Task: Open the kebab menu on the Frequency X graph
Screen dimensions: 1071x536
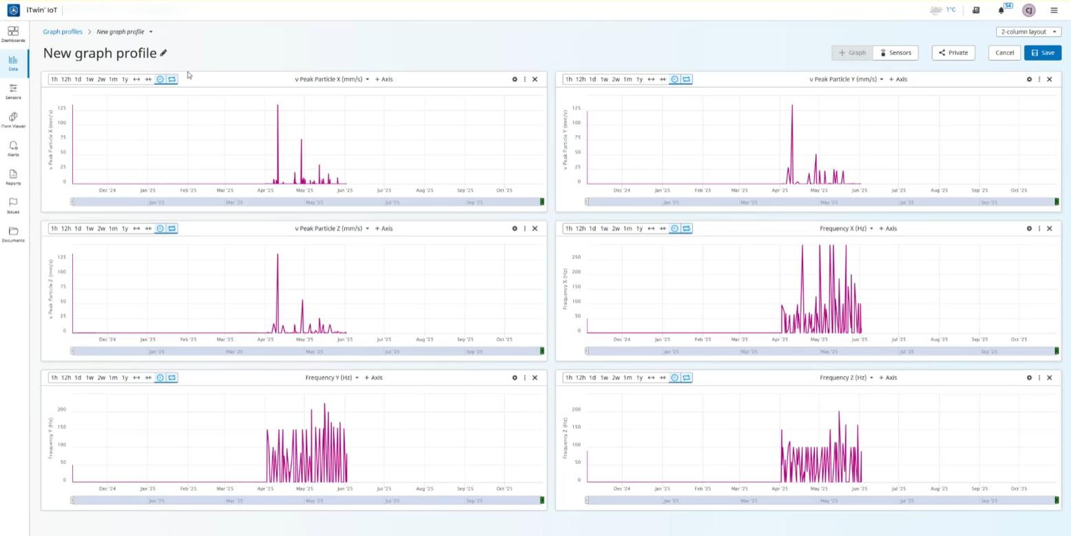Action: (x=1039, y=228)
